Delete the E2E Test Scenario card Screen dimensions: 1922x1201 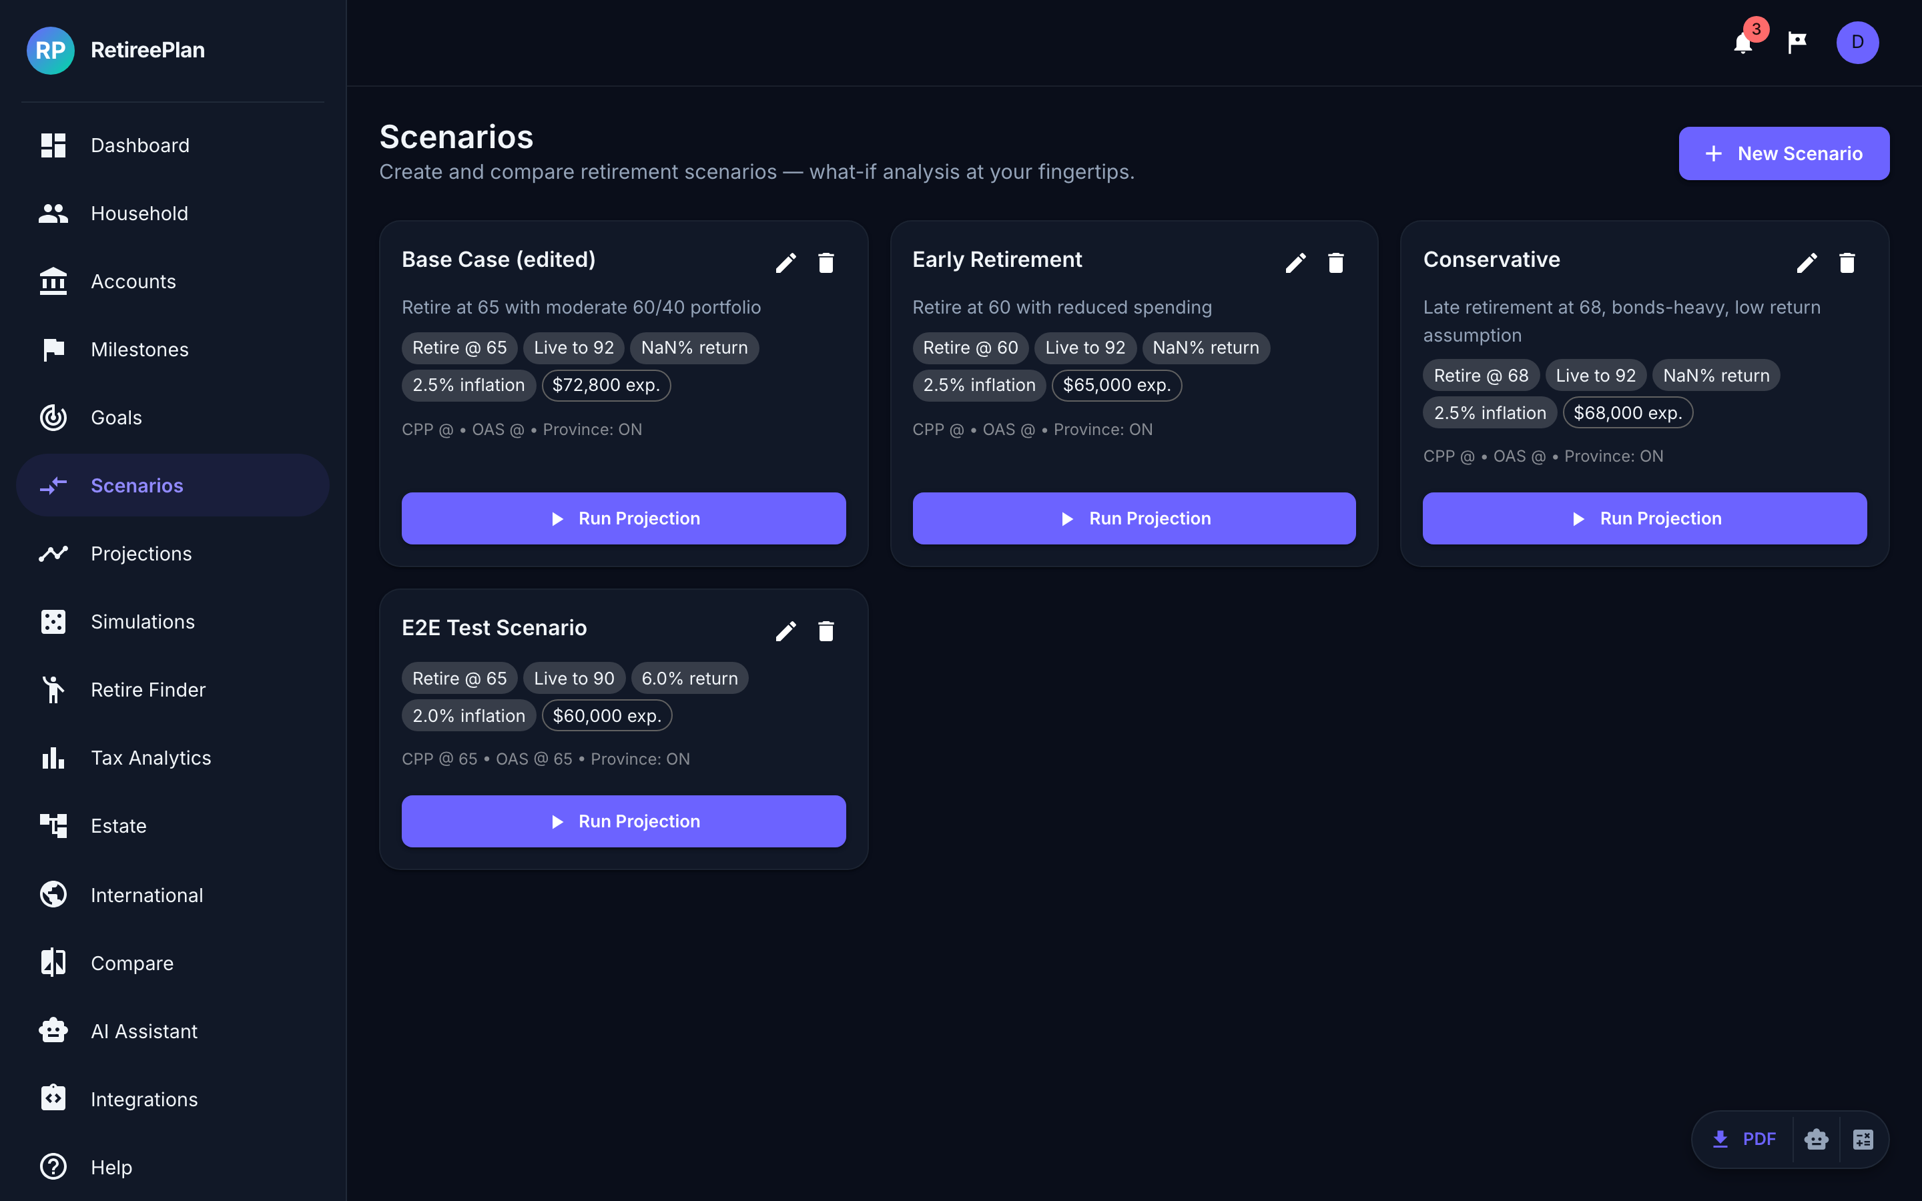click(826, 631)
